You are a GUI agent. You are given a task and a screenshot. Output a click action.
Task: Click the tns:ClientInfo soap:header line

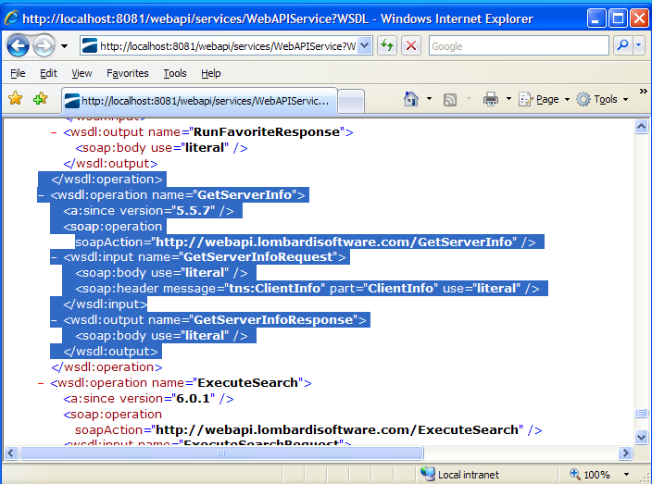(x=307, y=289)
